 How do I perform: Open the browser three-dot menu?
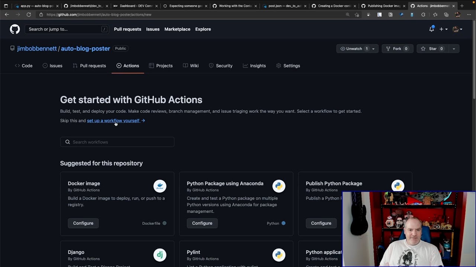[x=469, y=14]
